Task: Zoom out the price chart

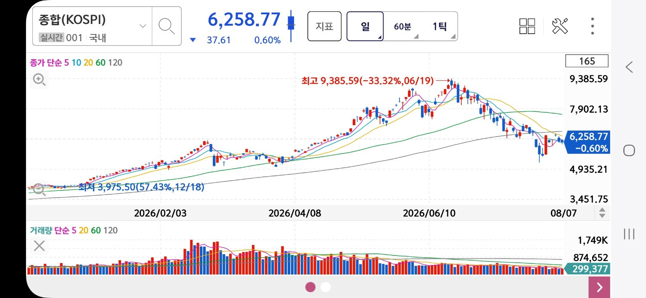Action: coord(40,189)
